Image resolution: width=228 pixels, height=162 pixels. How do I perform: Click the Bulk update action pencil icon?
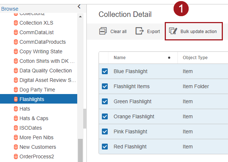173,31
